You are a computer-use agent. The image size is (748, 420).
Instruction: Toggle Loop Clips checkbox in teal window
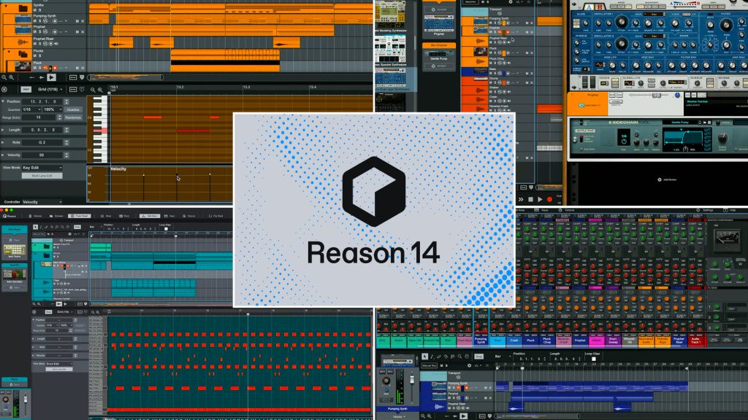[x=166, y=229]
